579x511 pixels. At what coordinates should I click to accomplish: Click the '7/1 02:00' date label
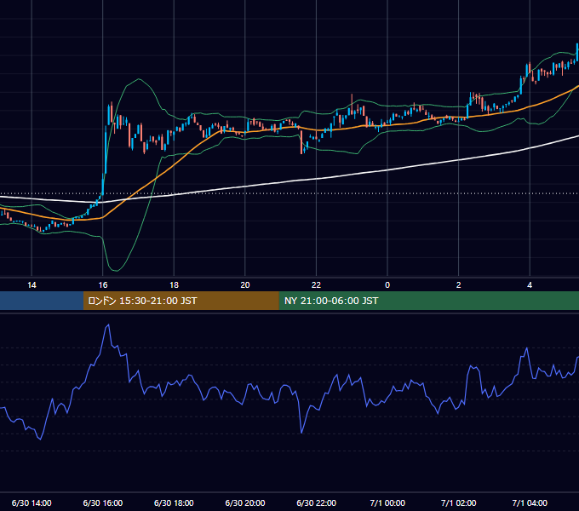point(459,502)
